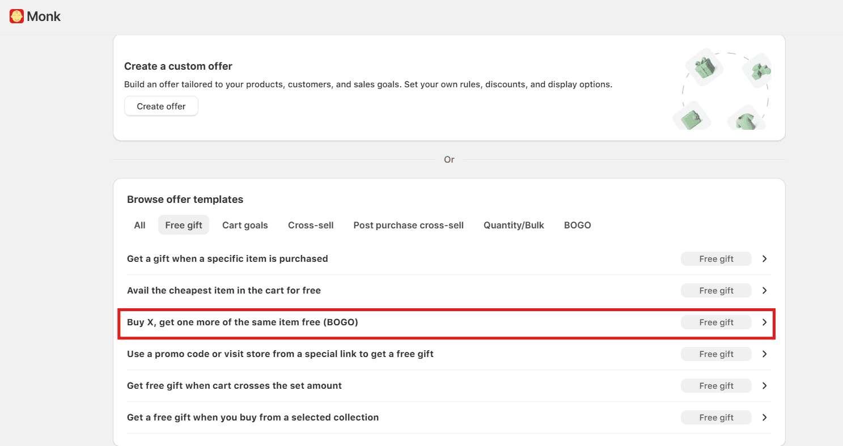This screenshot has height=446, width=843.
Task: Click the chevron on the BOGO template row
Action: (x=764, y=322)
